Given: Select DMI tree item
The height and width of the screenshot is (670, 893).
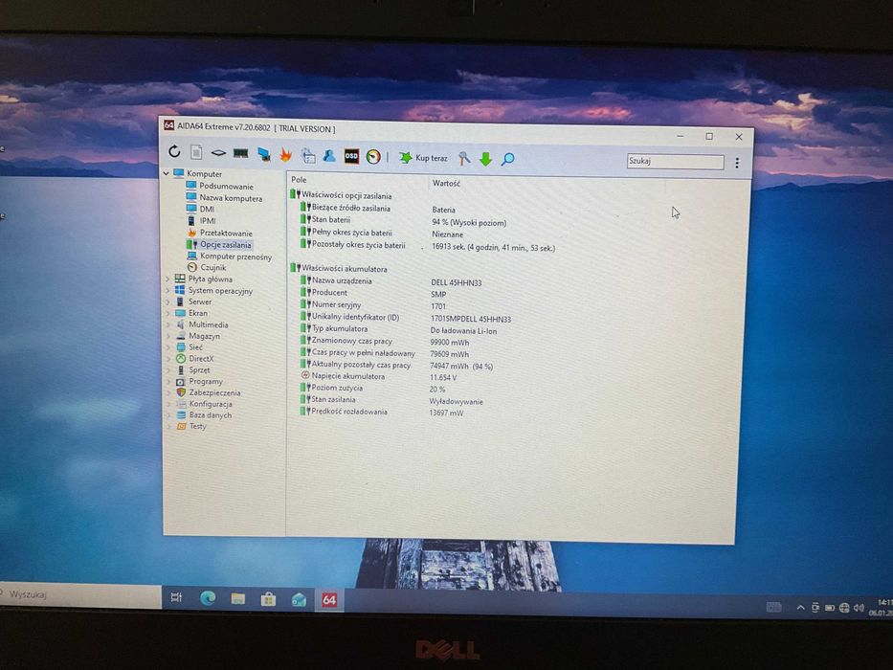Looking at the screenshot, I should pyautogui.click(x=207, y=209).
